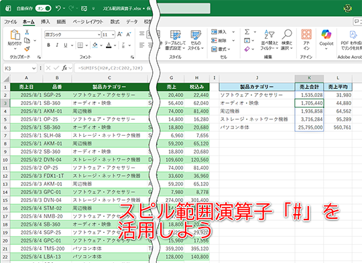Switch to the 挿入 ribbon tab
Screen dimensions: 362x263
tap(46, 22)
